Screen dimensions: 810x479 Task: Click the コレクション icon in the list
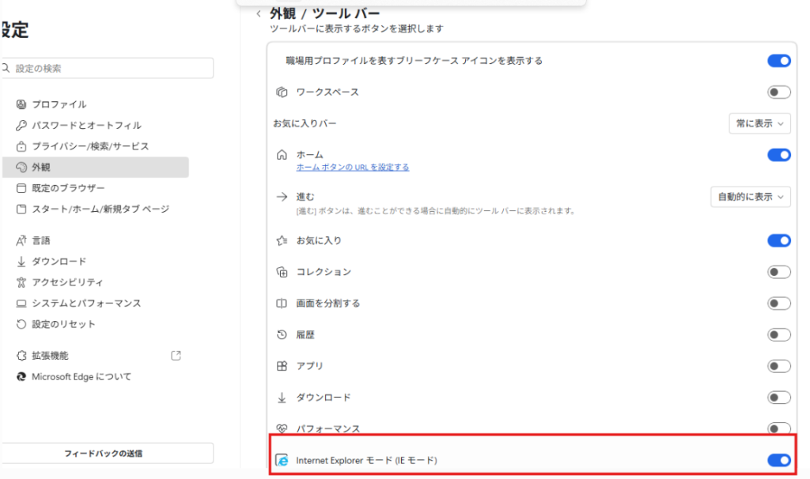282,272
